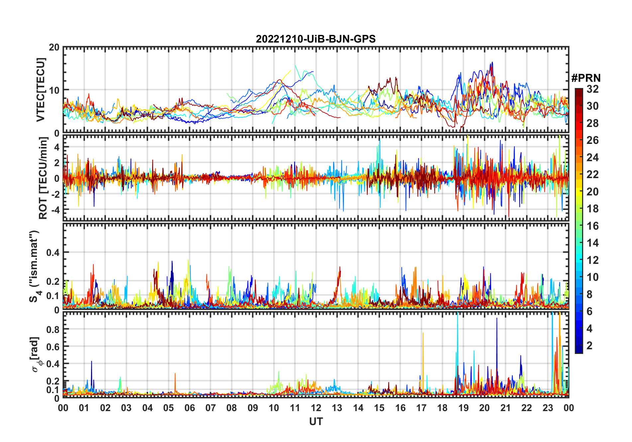Select the "23" hour label on the UT axis

[x=548, y=408]
